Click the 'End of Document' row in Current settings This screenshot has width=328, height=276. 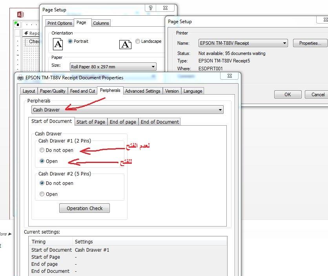pos(128,271)
